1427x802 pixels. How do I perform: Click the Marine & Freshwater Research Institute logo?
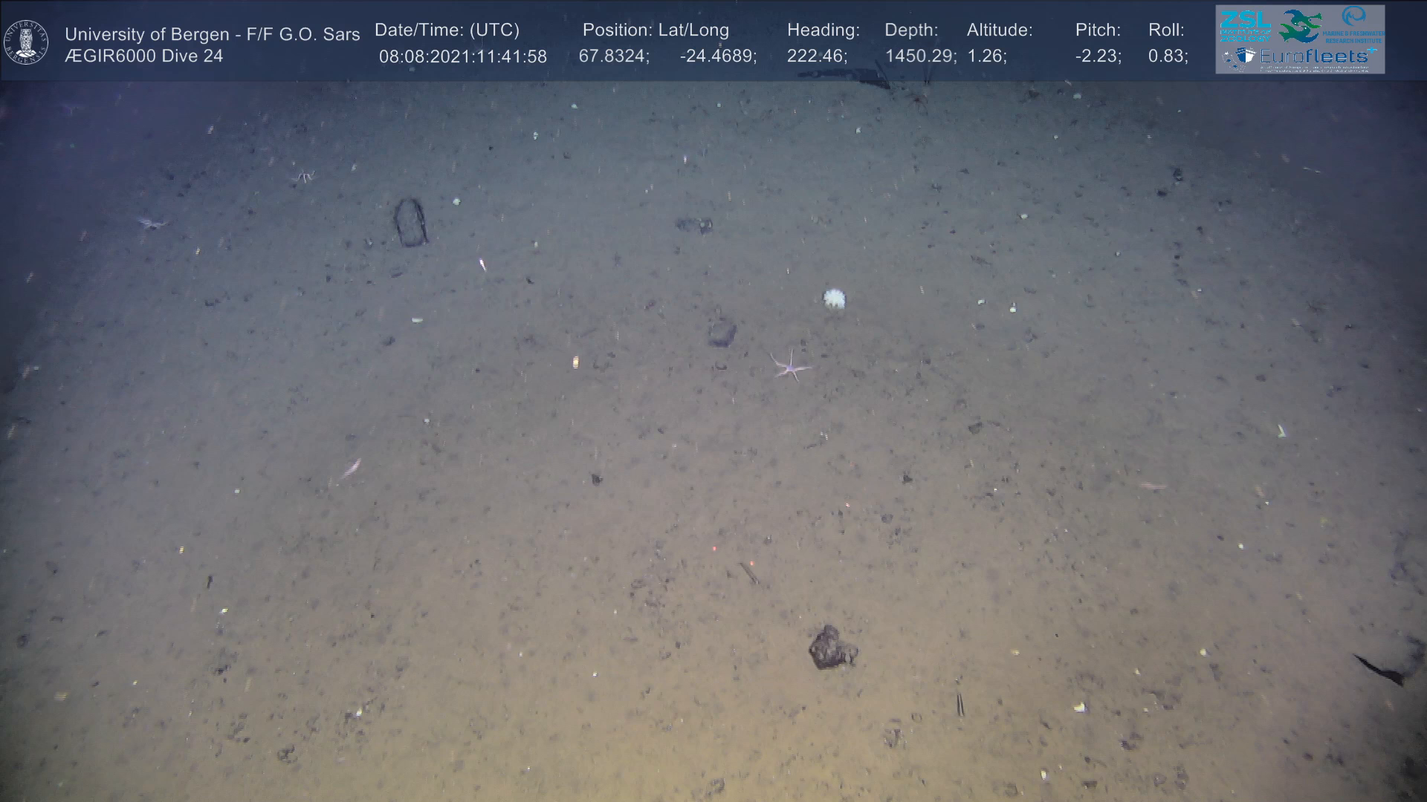(1354, 25)
